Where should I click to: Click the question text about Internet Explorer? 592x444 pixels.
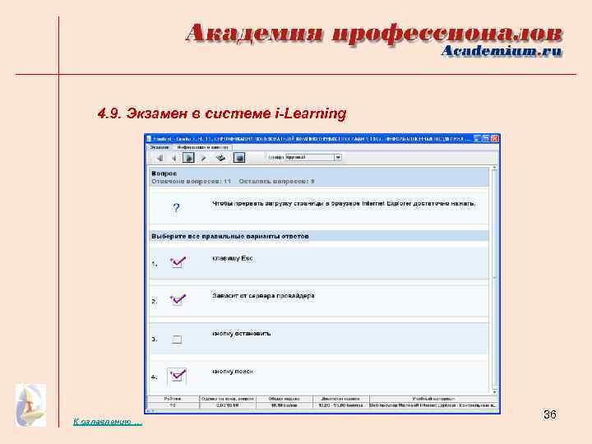point(343,204)
